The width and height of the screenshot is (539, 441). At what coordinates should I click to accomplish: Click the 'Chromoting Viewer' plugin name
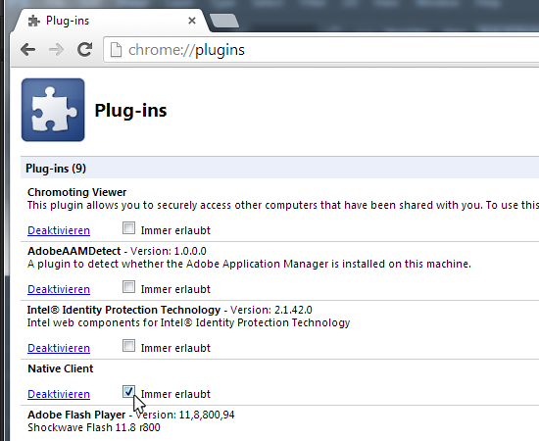(77, 192)
